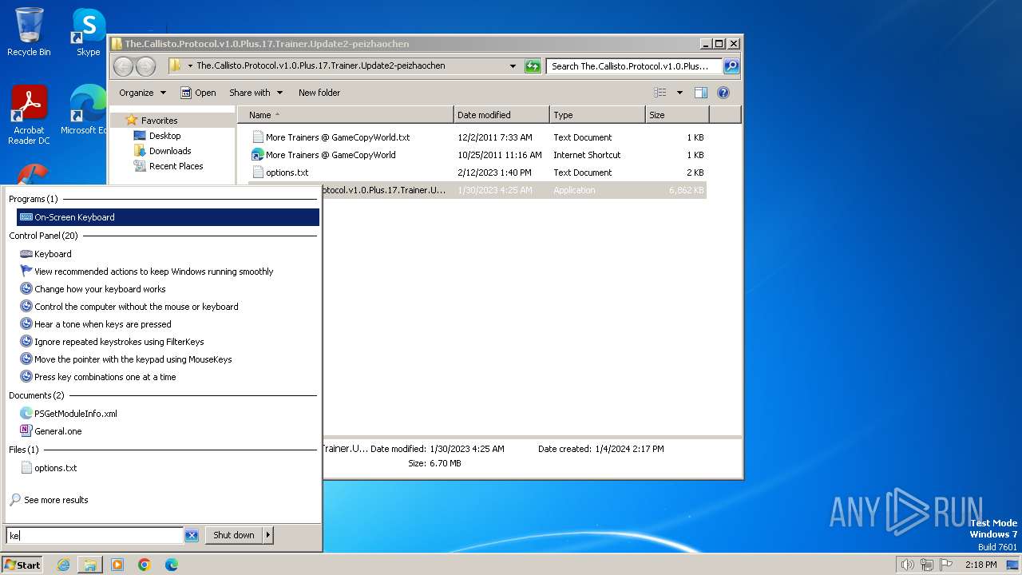Open view options dropdown arrow

click(x=679, y=93)
